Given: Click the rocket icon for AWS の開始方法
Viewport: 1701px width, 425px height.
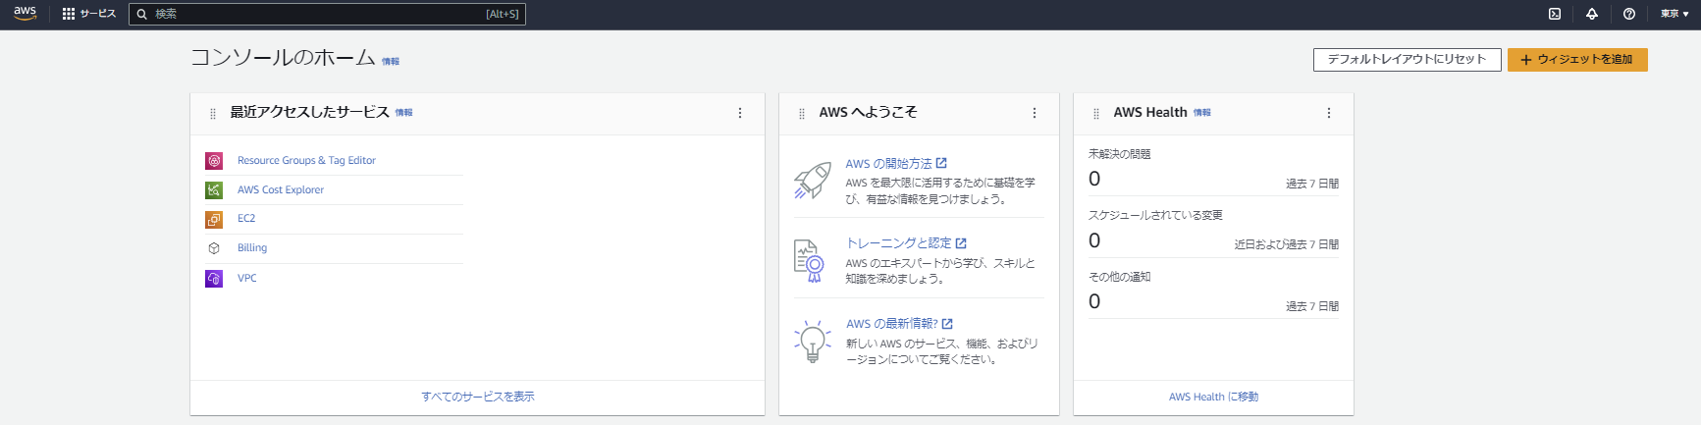Looking at the screenshot, I should click(x=813, y=181).
